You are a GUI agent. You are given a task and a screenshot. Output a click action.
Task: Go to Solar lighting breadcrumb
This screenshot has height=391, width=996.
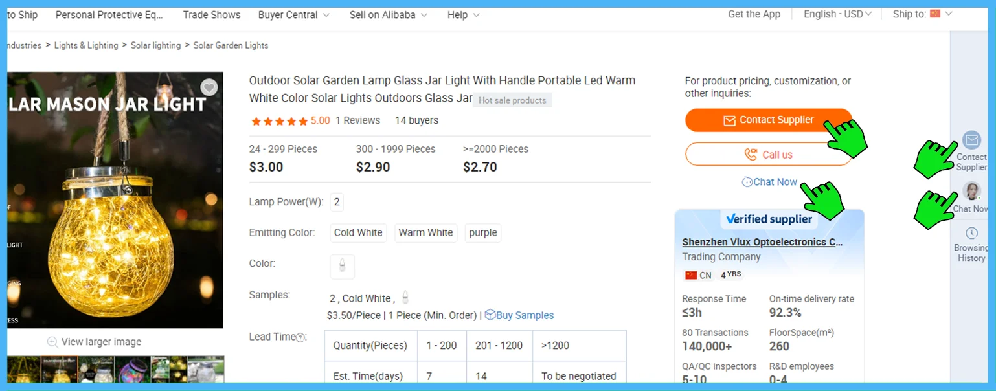155,45
